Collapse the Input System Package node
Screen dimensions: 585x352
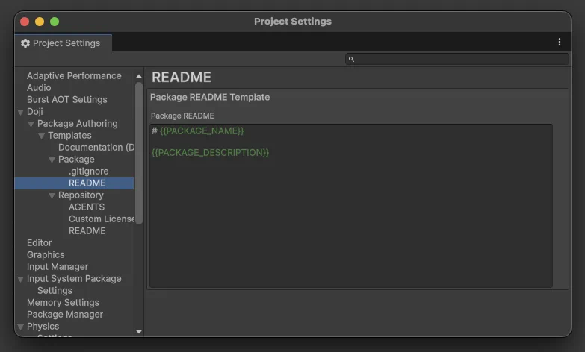20,279
